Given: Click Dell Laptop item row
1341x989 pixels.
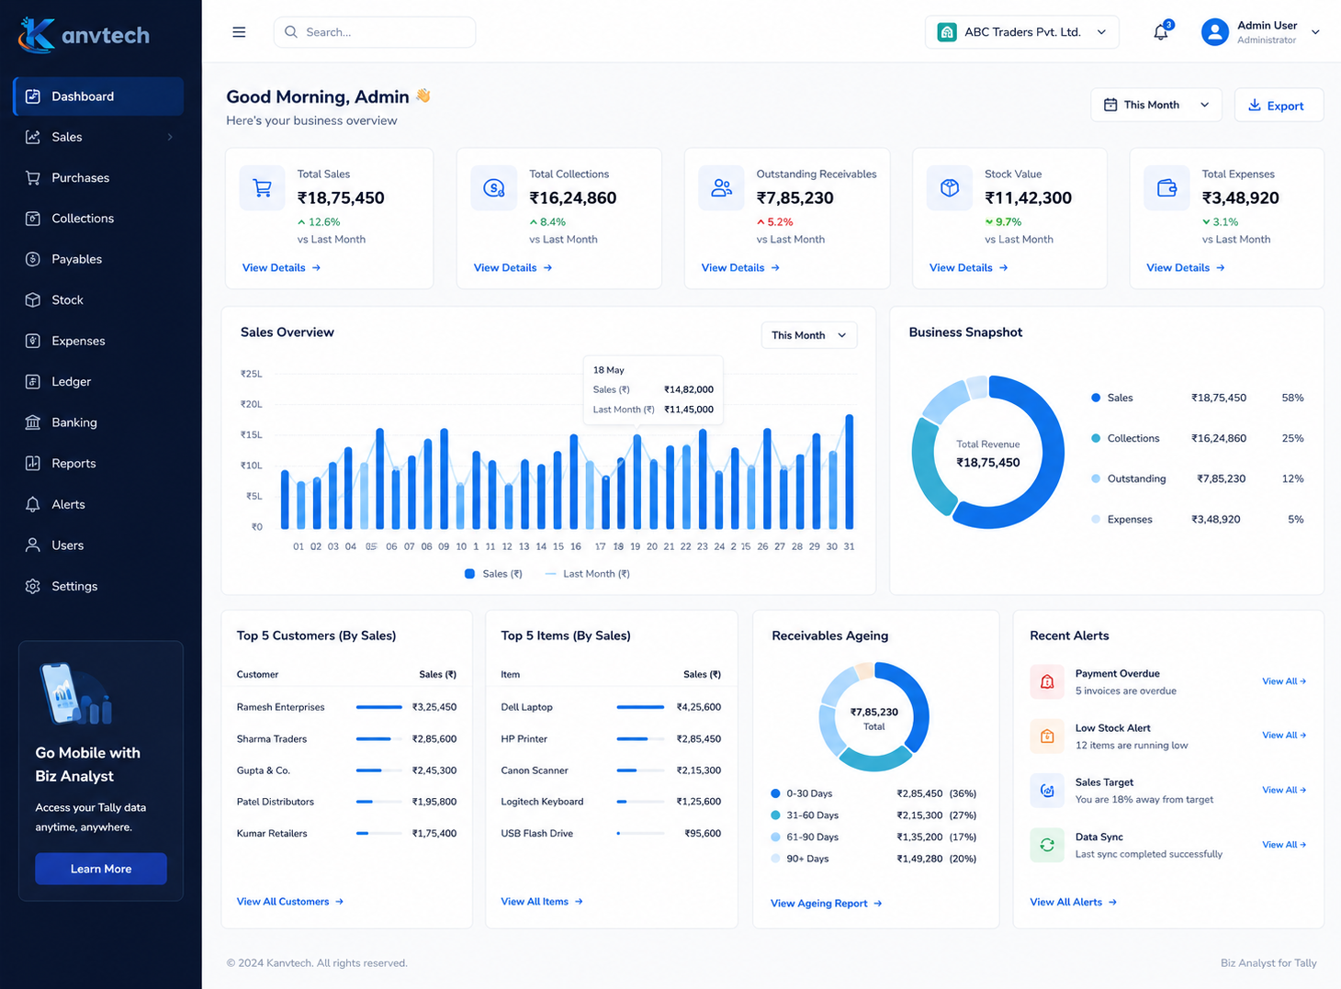Looking at the screenshot, I should tap(611, 707).
